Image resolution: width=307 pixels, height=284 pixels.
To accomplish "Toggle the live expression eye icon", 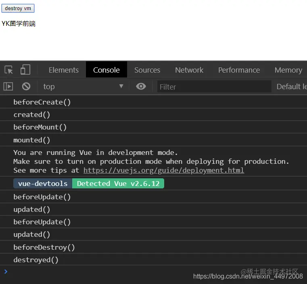I will coord(141,86).
